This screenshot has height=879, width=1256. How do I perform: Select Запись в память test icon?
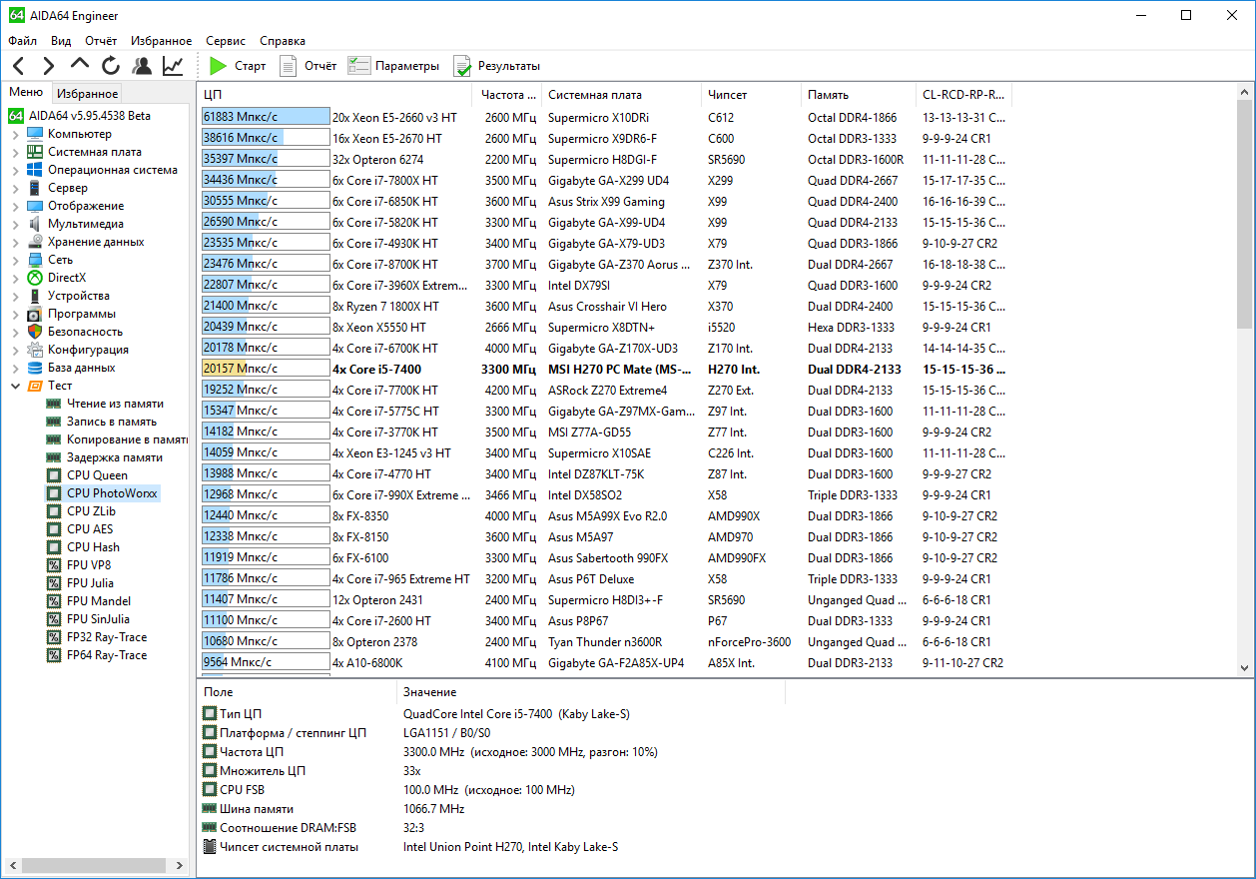[x=54, y=422]
